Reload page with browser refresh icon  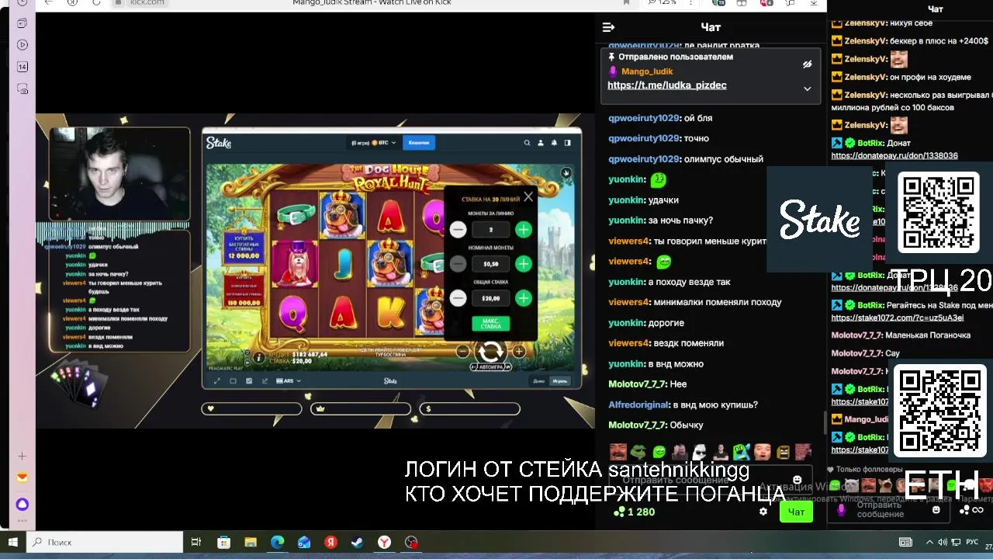[x=96, y=3]
